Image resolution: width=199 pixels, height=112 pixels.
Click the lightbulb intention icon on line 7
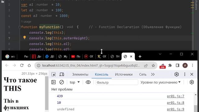point(25,37)
